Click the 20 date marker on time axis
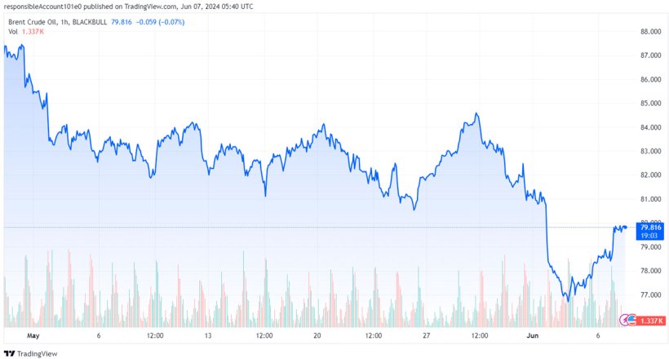The image size is (669, 359). pyautogui.click(x=317, y=335)
